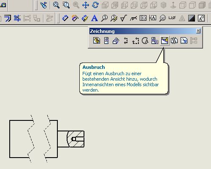Viewport: 211px width, 169px height.
Task: Click the Rotate view circular arrows icon
Action: coord(95,5)
